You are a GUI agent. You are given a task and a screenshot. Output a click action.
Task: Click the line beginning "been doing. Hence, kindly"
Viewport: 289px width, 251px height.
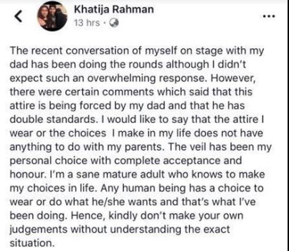point(126,216)
